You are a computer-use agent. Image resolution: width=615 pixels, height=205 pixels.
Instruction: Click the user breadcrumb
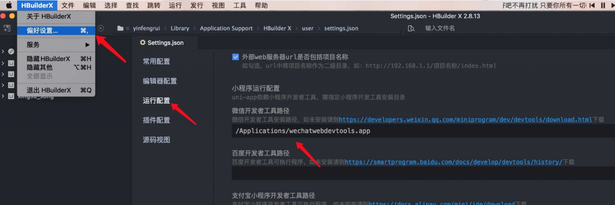308,28
